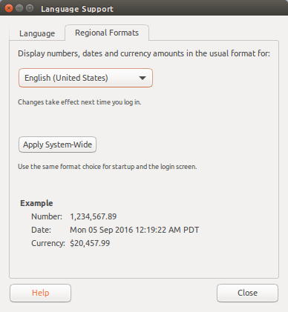Maximize the Language Support window
Screen dimensions: 288x312
[x=30, y=8]
